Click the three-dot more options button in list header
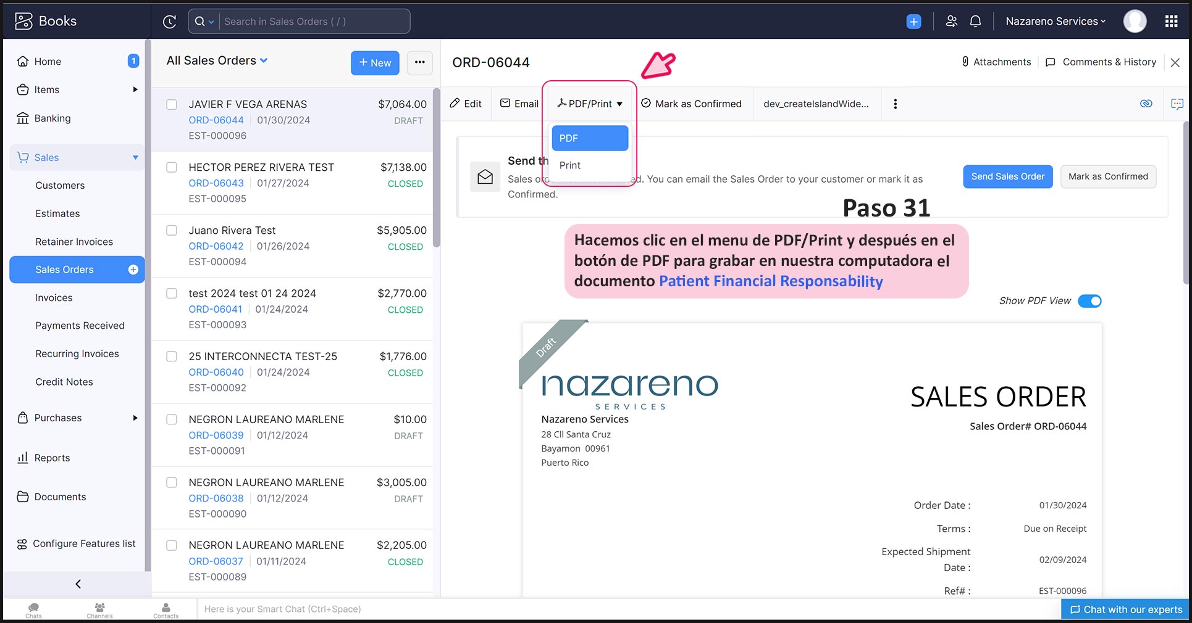This screenshot has height=623, width=1192. [x=419, y=62]
